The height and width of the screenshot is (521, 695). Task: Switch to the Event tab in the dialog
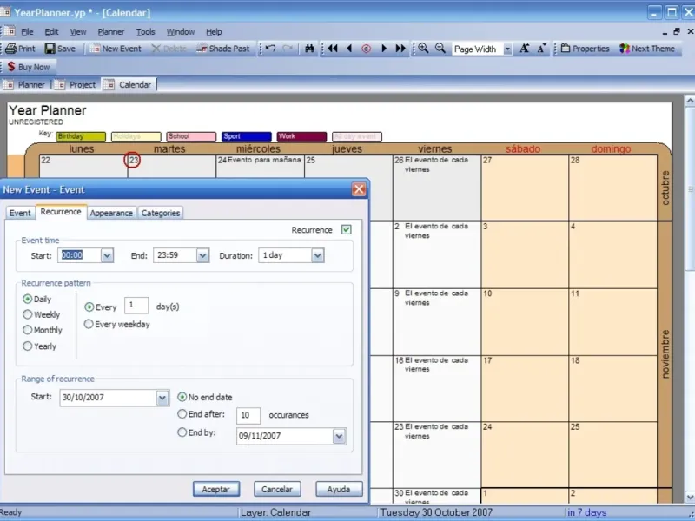[20, 213]
